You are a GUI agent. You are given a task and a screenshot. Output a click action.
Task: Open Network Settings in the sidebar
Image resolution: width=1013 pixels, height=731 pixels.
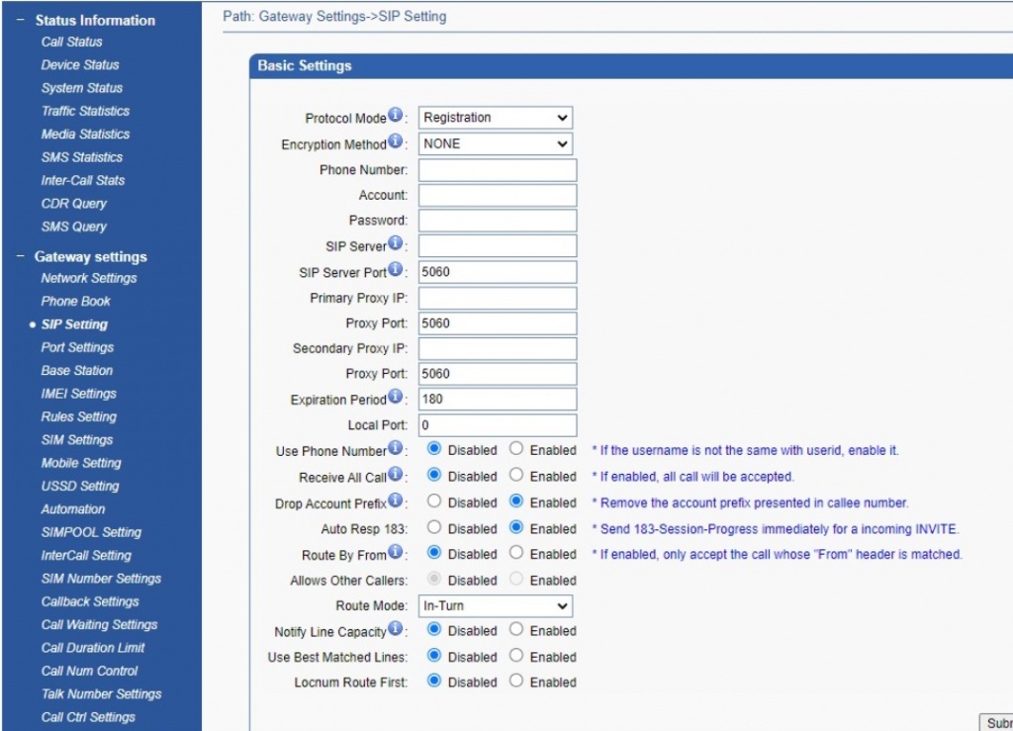tap(89, 278)
